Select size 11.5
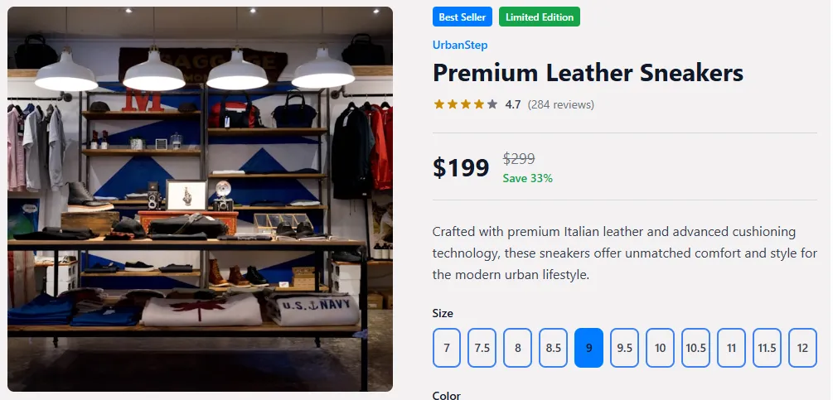 click(x=767, y=348)
